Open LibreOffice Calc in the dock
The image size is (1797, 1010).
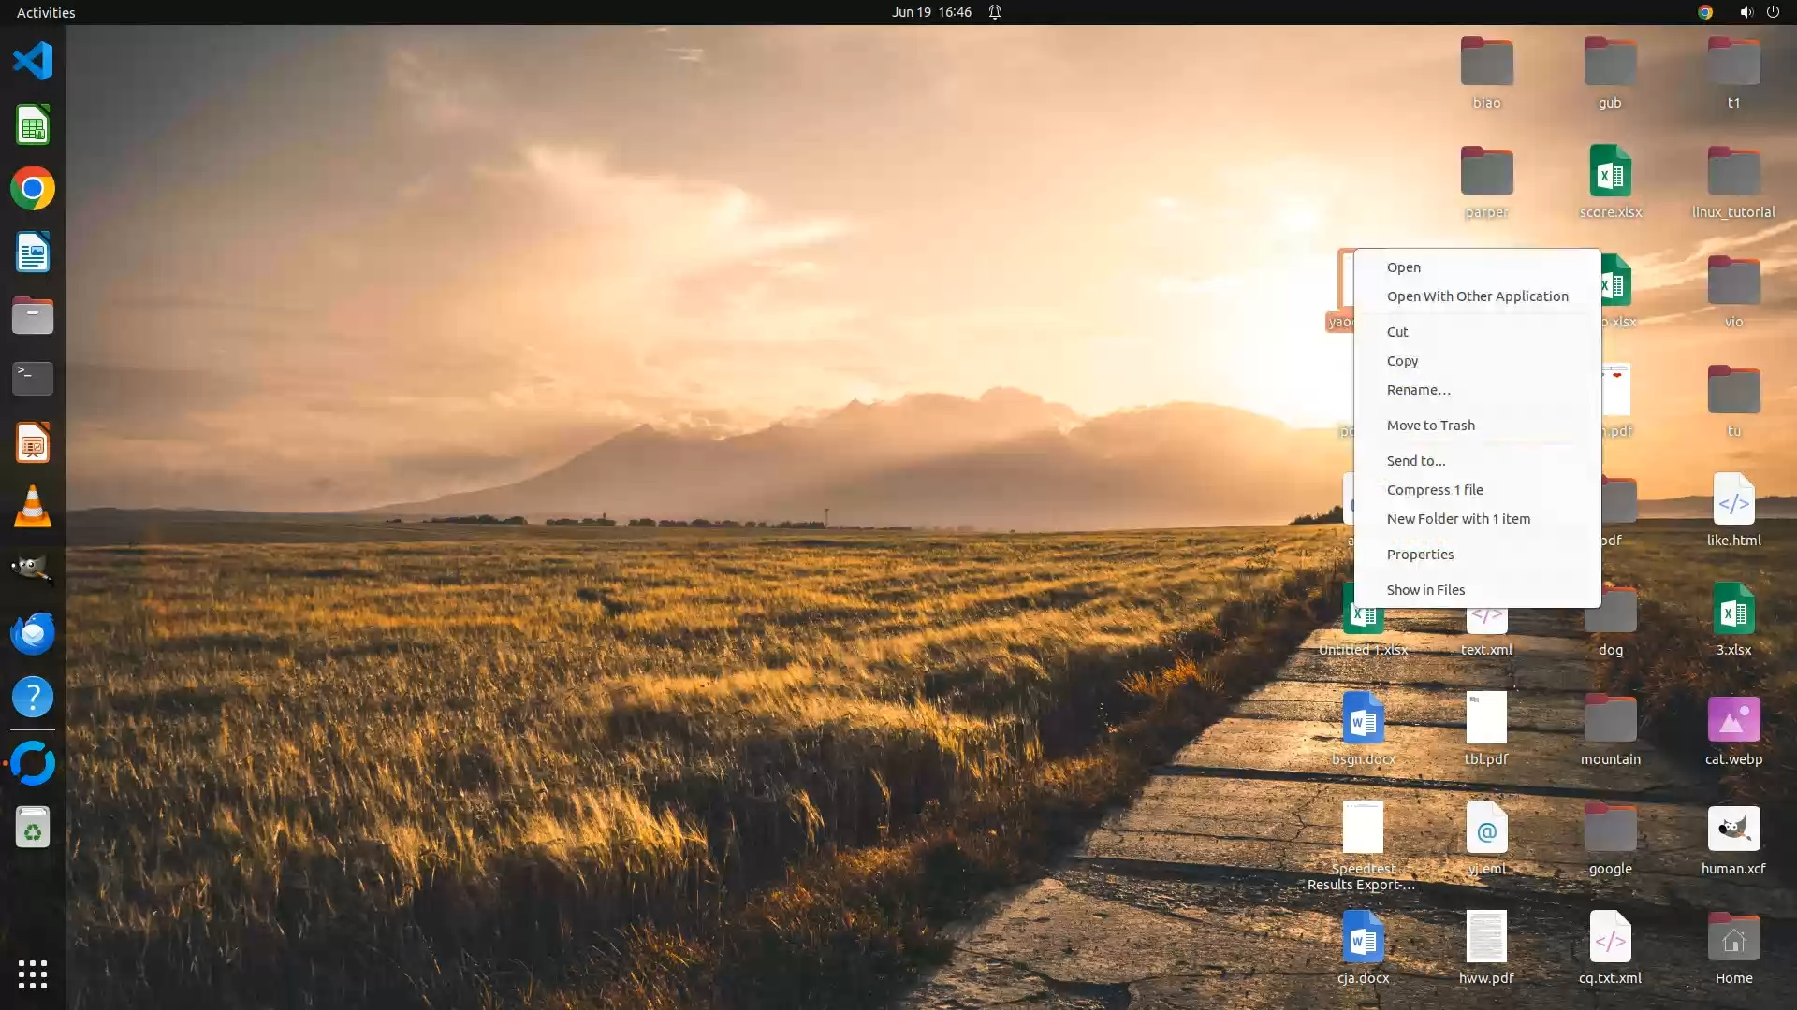(33, 124)
